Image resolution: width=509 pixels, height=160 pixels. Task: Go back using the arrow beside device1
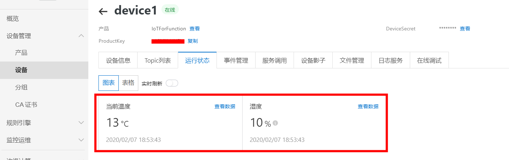(103, 12)
